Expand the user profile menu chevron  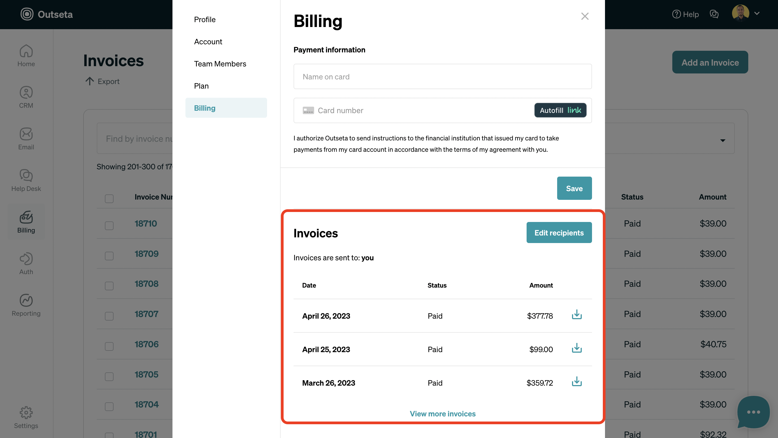[757, 14]
